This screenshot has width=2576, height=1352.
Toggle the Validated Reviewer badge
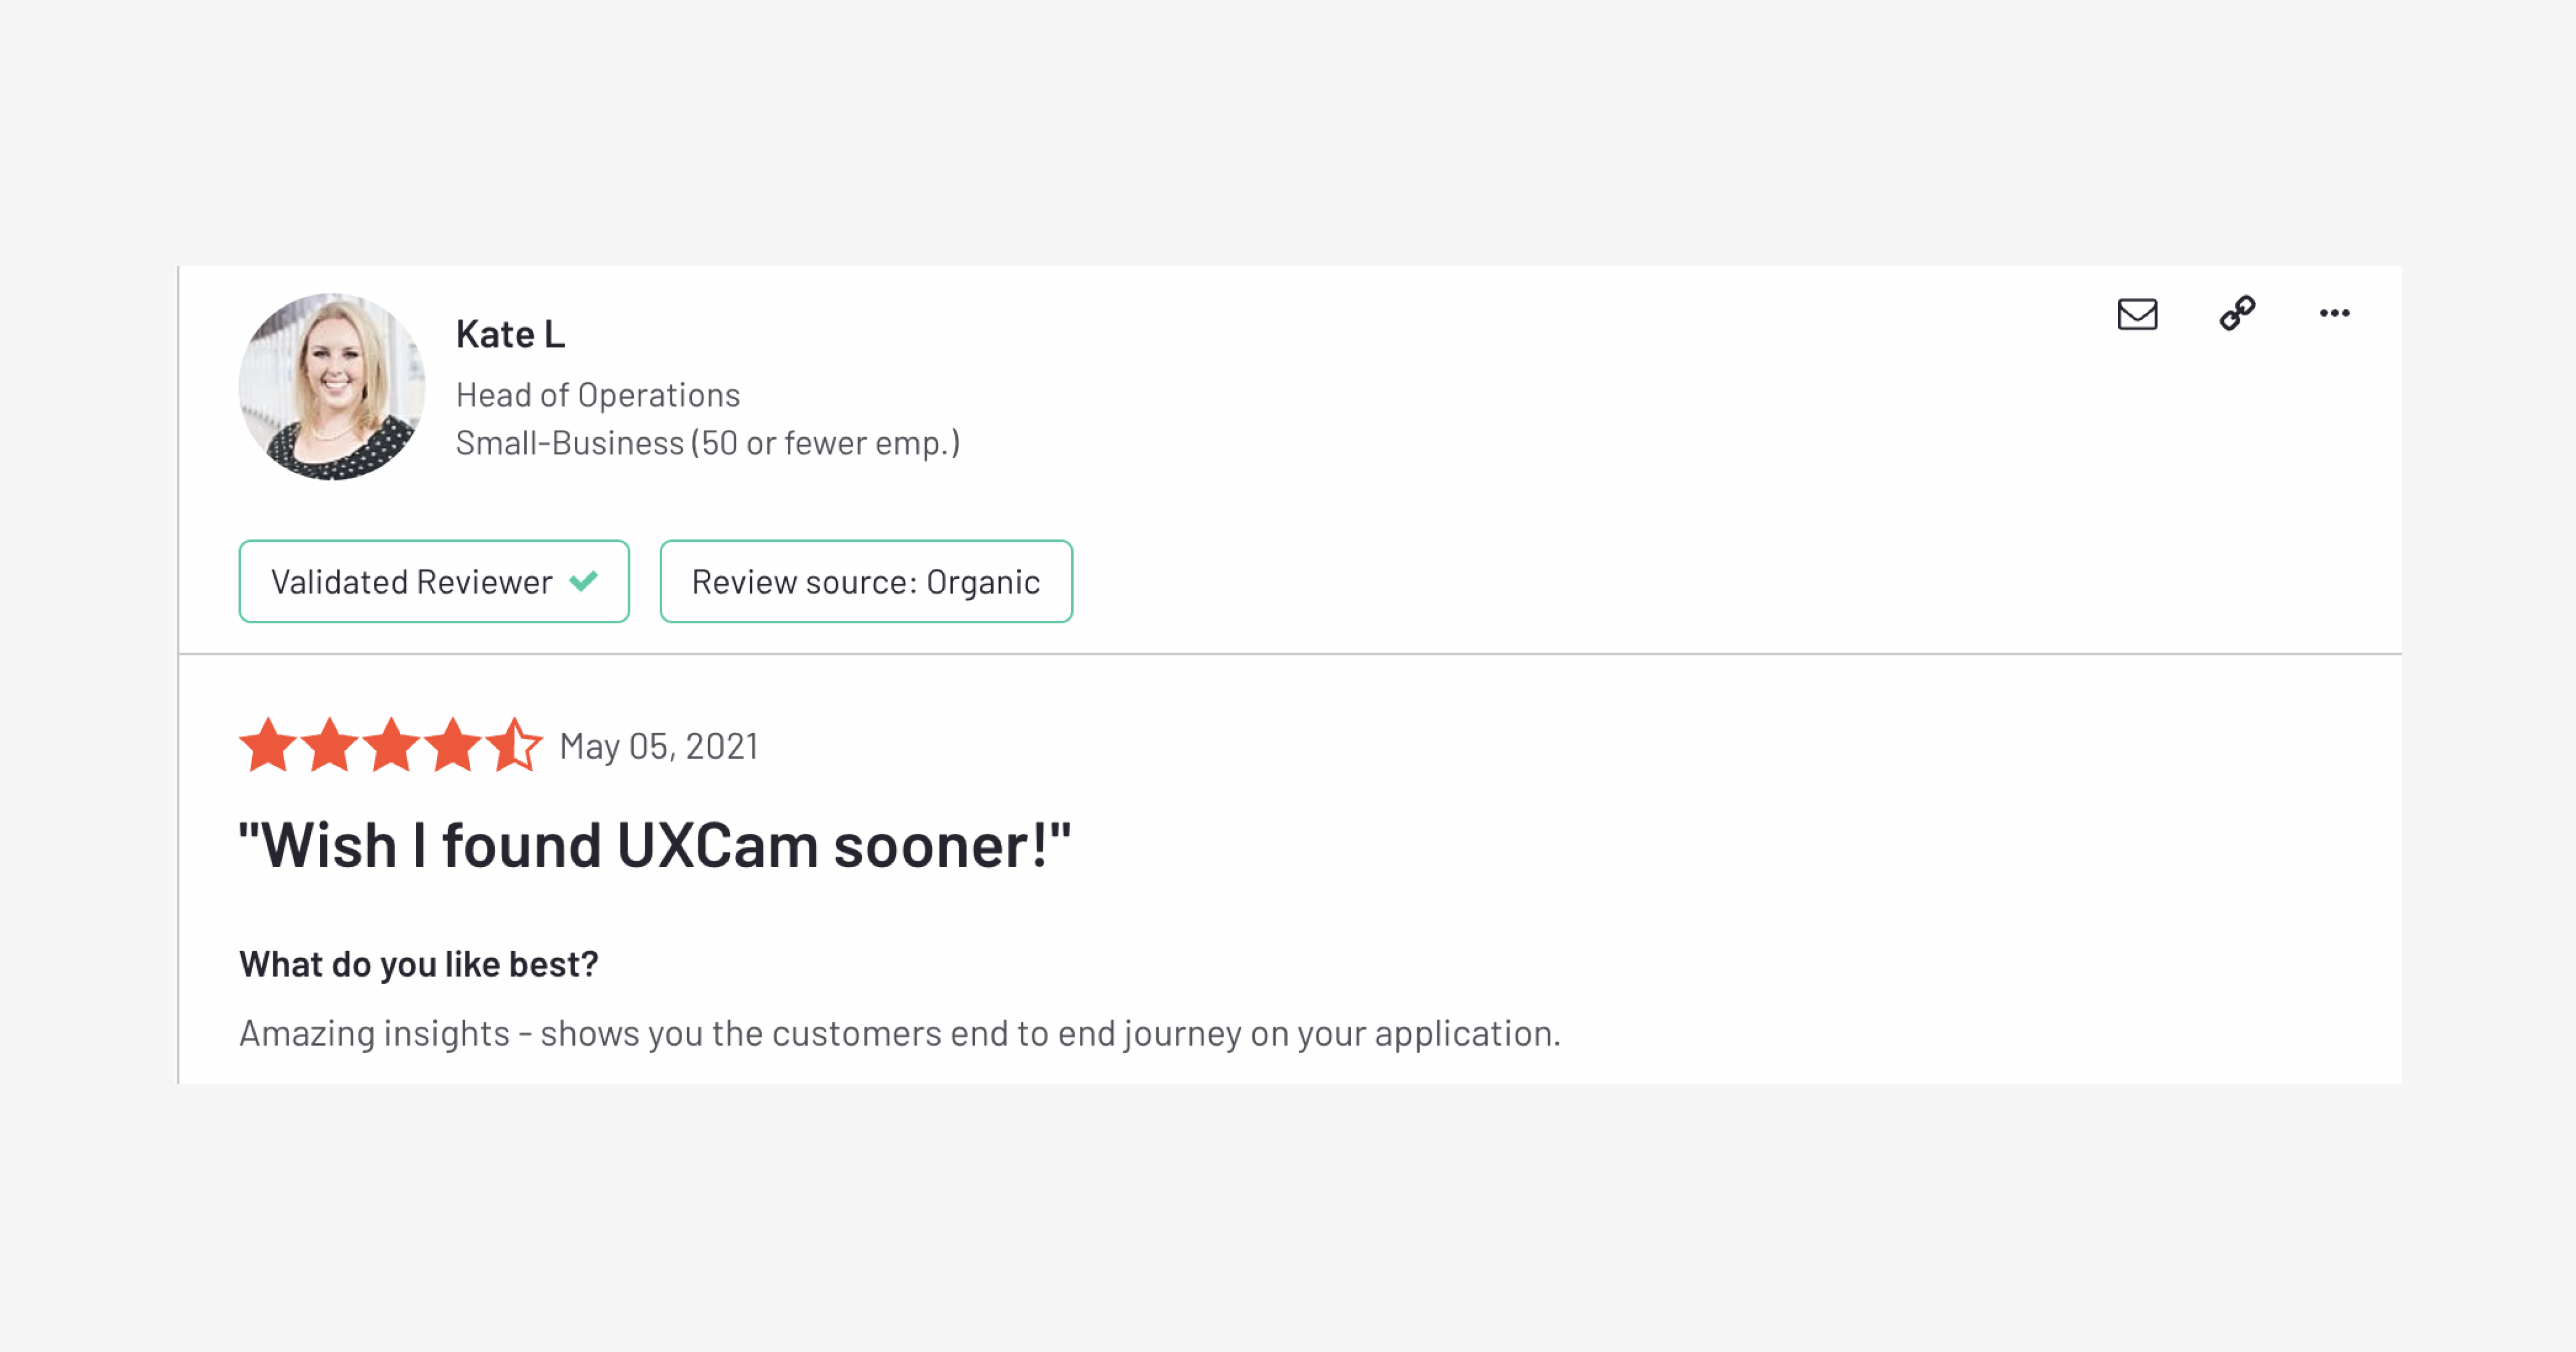[433, 581]
